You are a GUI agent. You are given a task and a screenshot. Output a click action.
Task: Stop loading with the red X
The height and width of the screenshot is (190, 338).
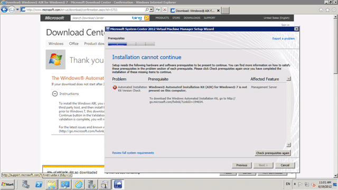(x=165, y=9)
